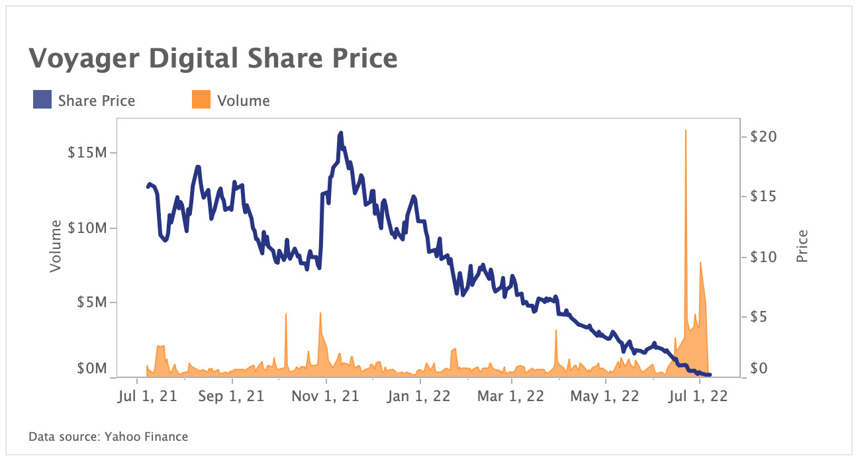The height and width of the screenshot is (462, 858).
Task: Click the $15M volume axis label
Action: [89, 153]
